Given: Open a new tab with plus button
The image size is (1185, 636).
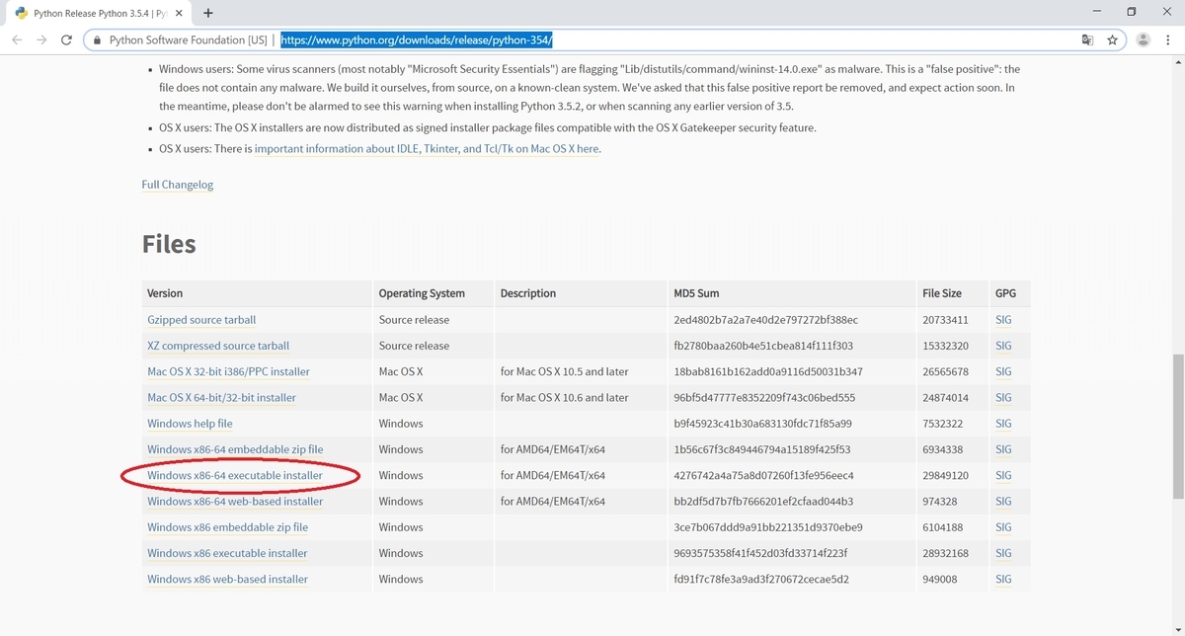Looking at the screenshot, I should point(208,13).
